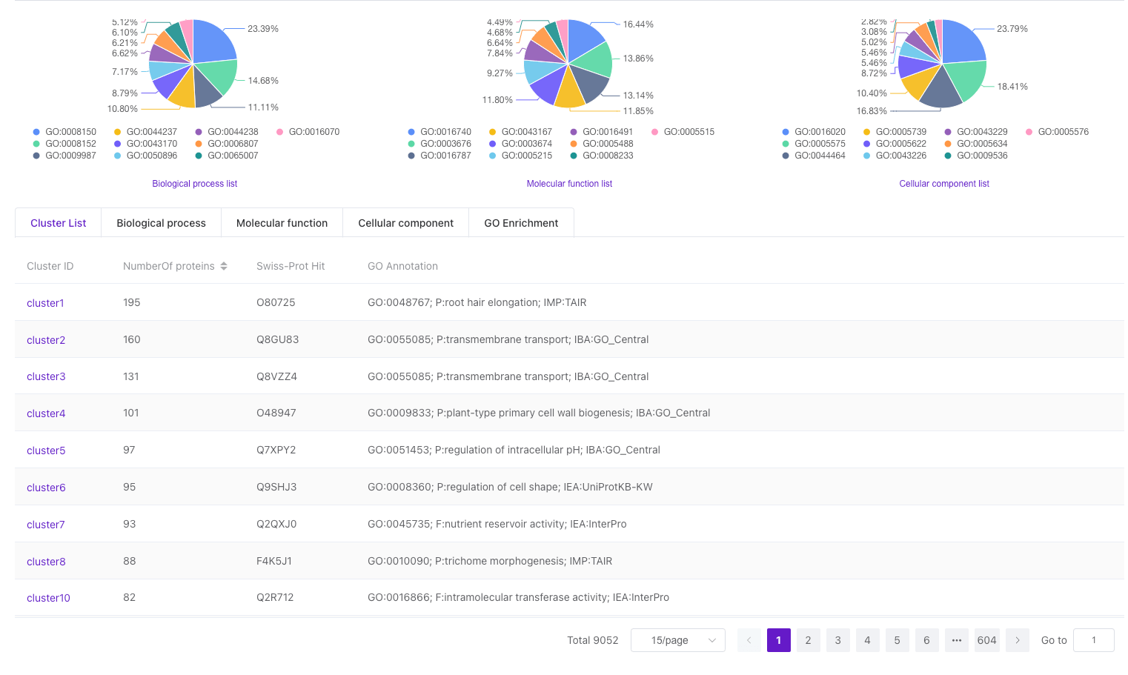The image size is (1128, 675).
Task: Open the GO Enrichment tab
Action: click(521, 223)
